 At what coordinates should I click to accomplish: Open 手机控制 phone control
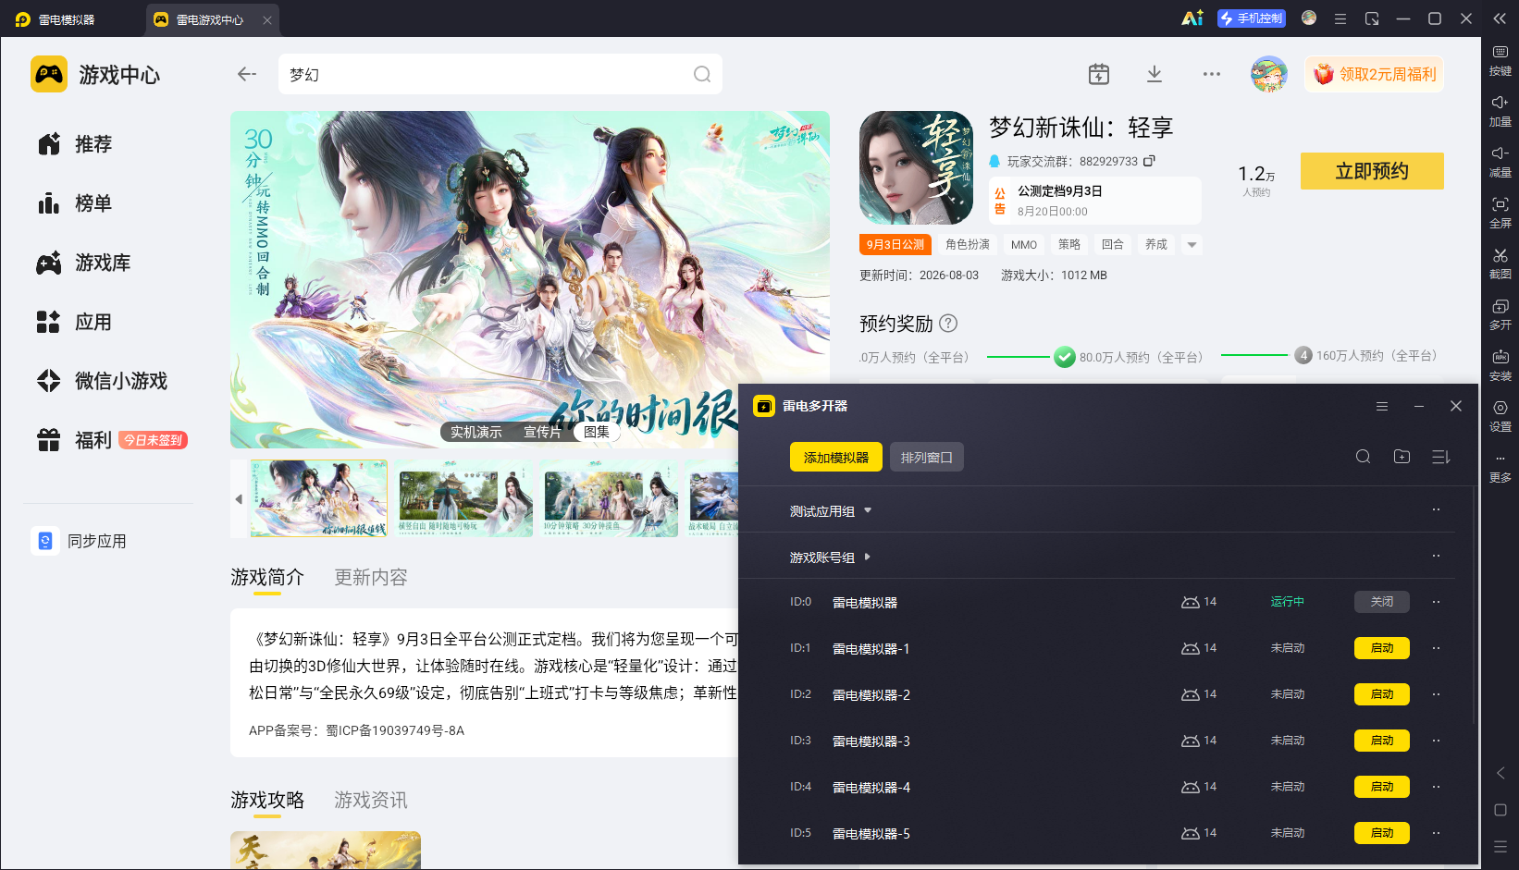coord(1252,18)
